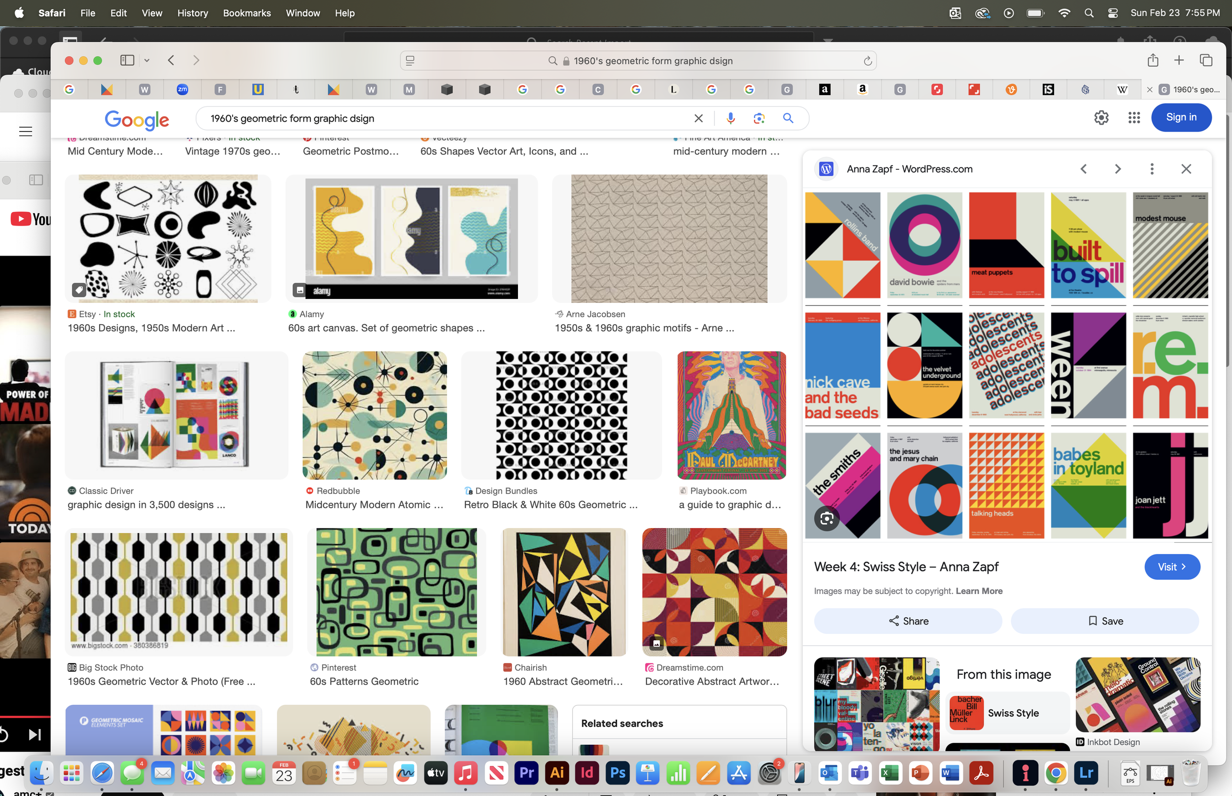Open the Bookmarks menu
Image resolution: width=1232 pixels, height=796 pixels.
click(246, 13)
